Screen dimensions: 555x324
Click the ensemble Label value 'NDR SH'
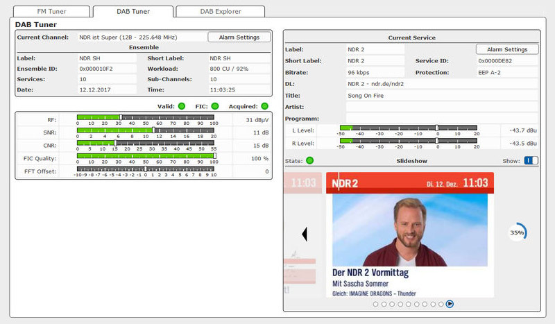pos(107,58)
